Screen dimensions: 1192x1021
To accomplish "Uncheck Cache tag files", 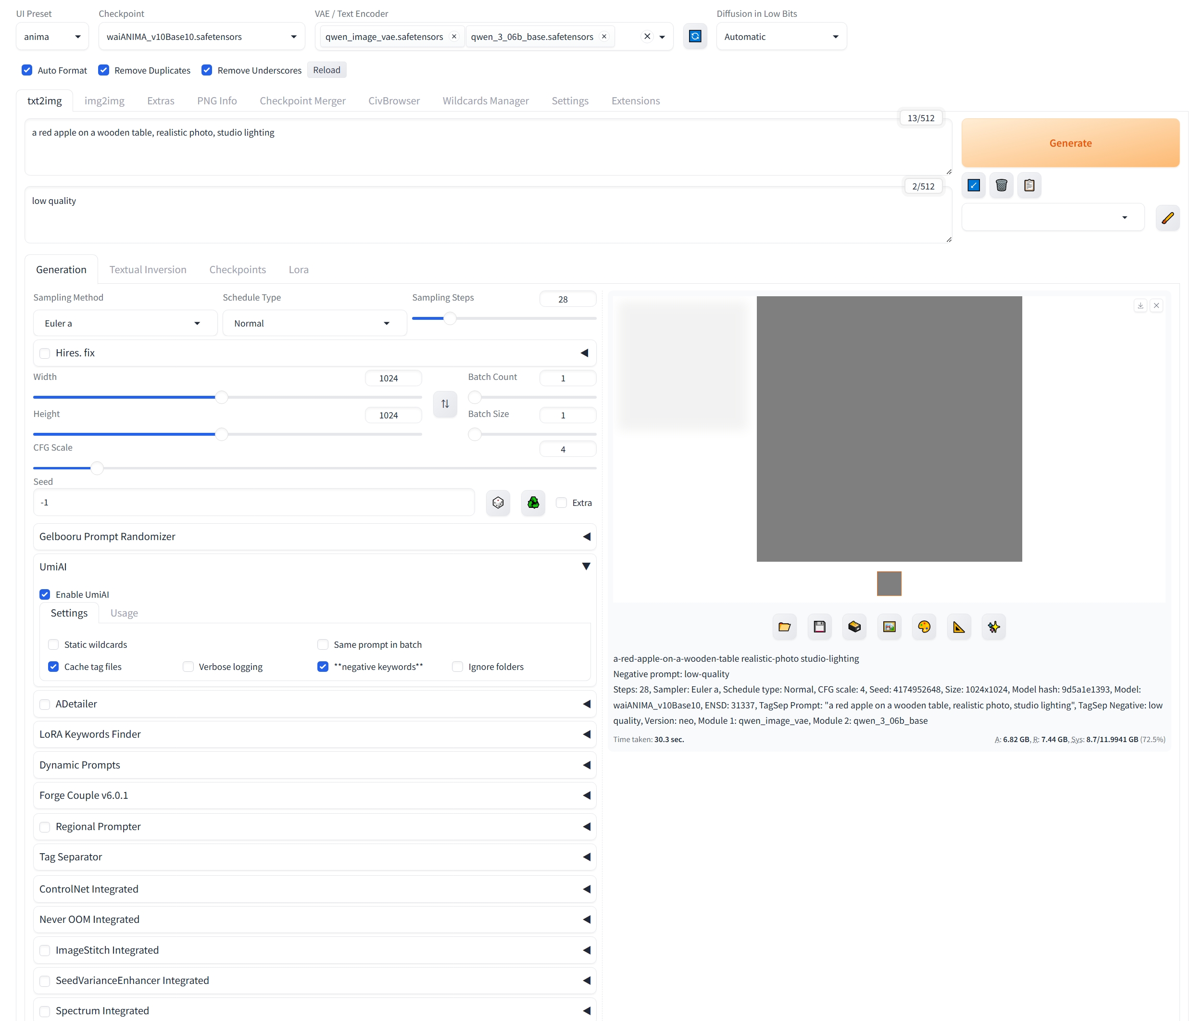I will coord(53,667).
